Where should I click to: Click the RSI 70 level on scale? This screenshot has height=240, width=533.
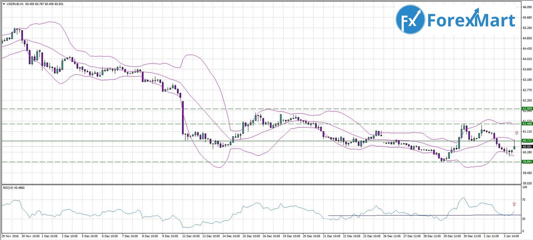coord(523,201)
